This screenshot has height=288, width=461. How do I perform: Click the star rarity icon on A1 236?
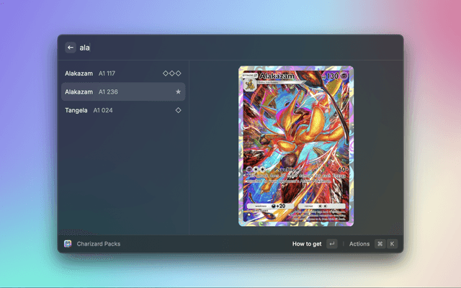(178, 92)
